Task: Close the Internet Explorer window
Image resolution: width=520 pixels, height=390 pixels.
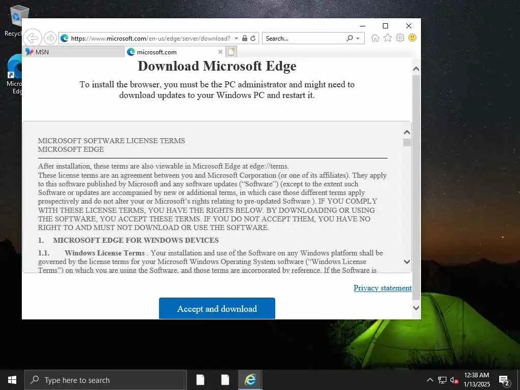Action: click(x=409, y=26)
